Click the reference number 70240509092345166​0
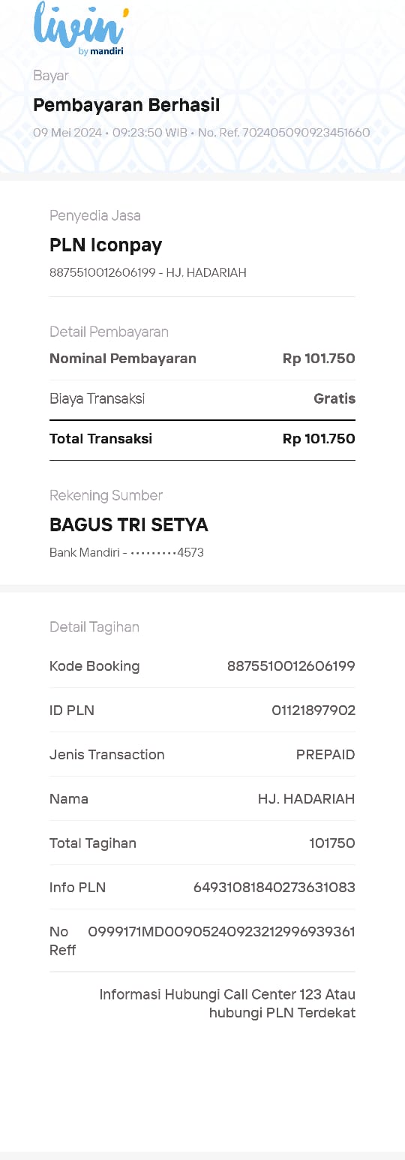This screenshot has width=405, height=1160. pos(306,133)
